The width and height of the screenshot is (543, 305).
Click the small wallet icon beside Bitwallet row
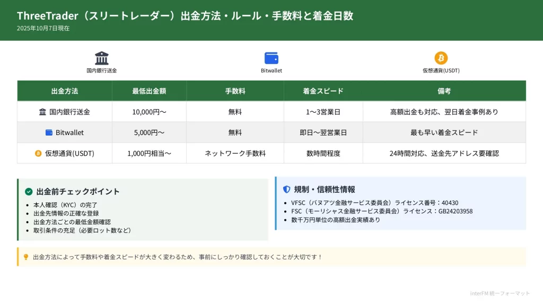coord(49,132)
